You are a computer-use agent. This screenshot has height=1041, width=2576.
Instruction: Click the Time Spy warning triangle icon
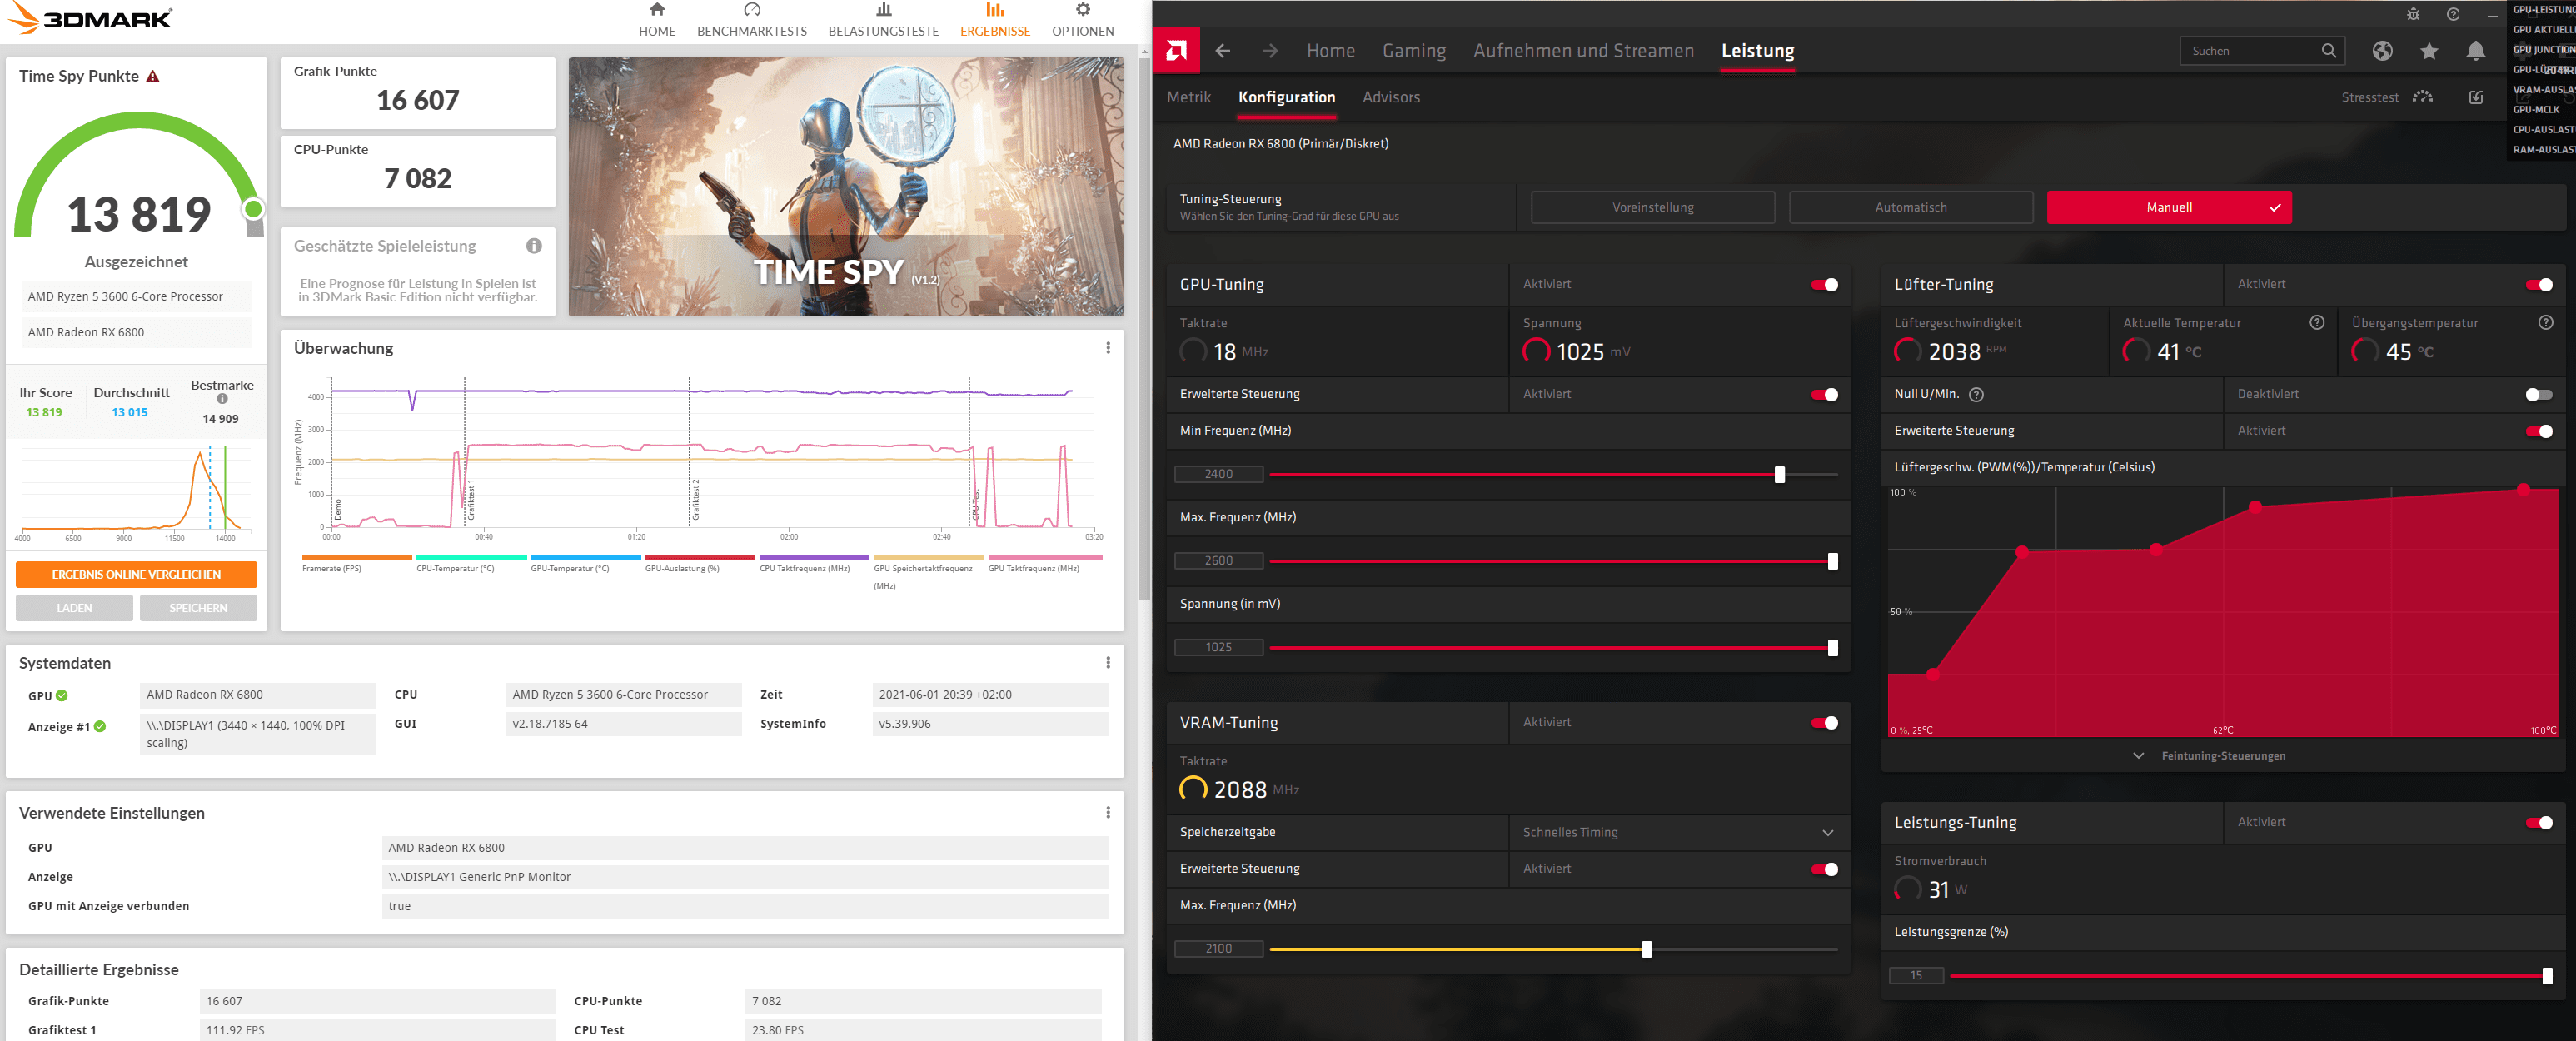coord(153,76)
